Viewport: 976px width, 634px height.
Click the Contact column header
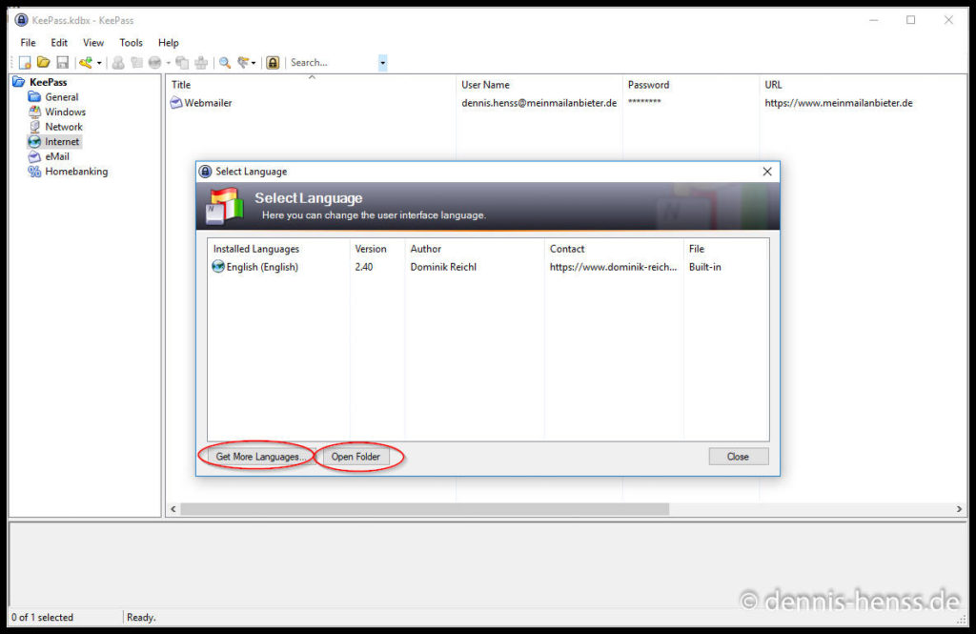(614, 249)
